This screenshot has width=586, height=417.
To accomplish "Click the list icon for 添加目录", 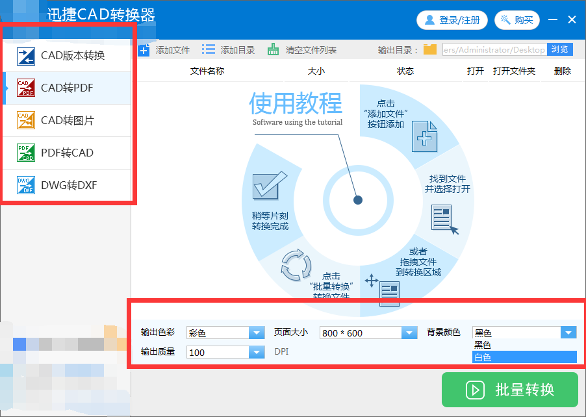I will tap(208, 49).
